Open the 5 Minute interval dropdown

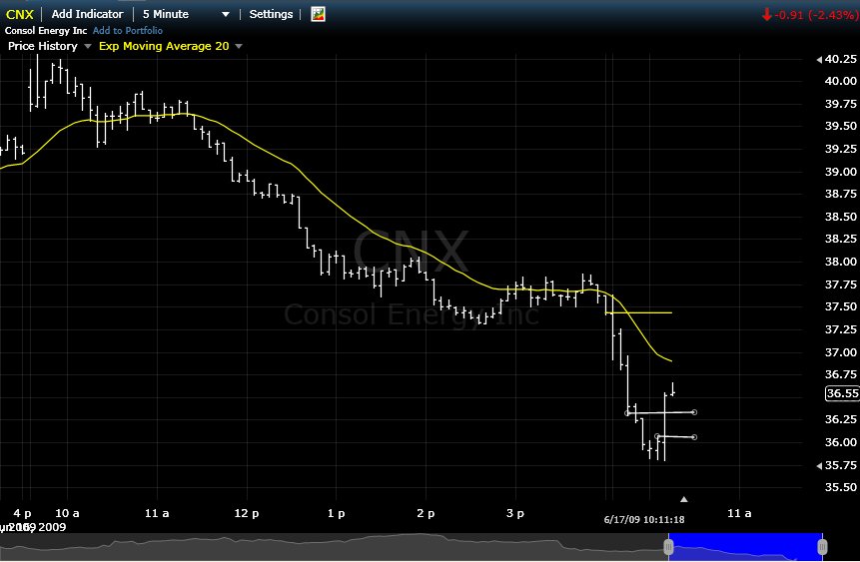(186, 14)
